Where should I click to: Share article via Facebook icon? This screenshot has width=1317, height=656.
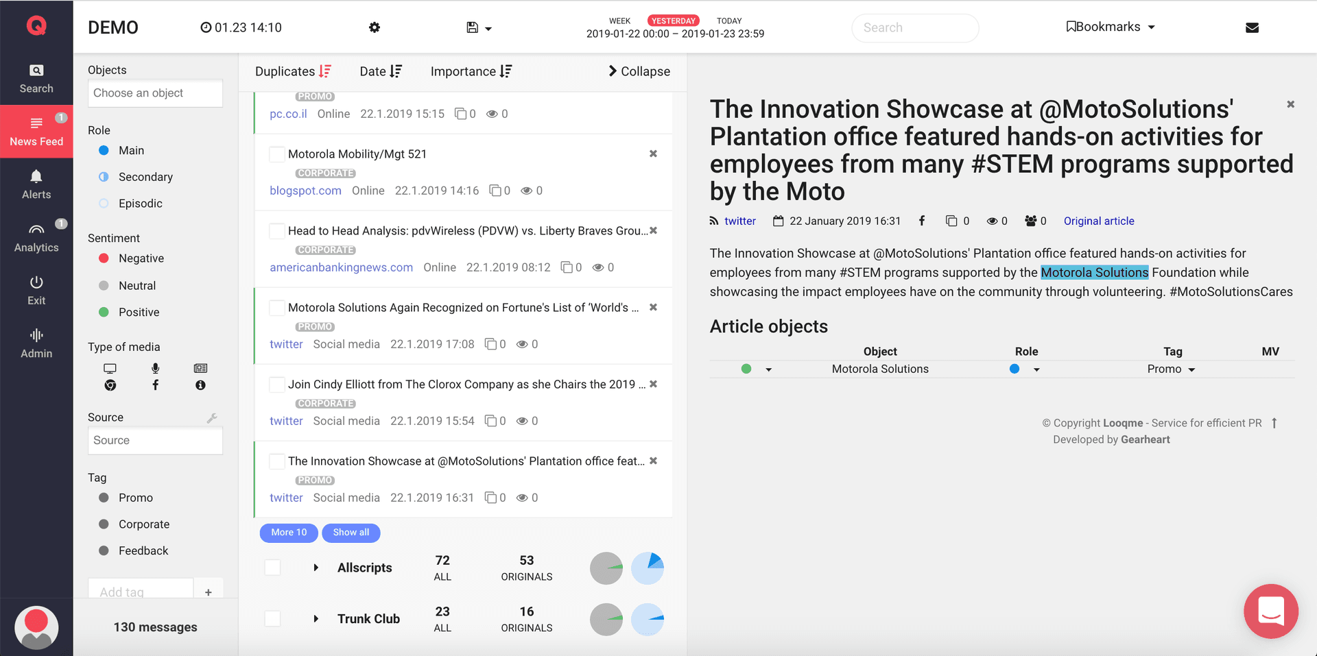tap(922, 221)
